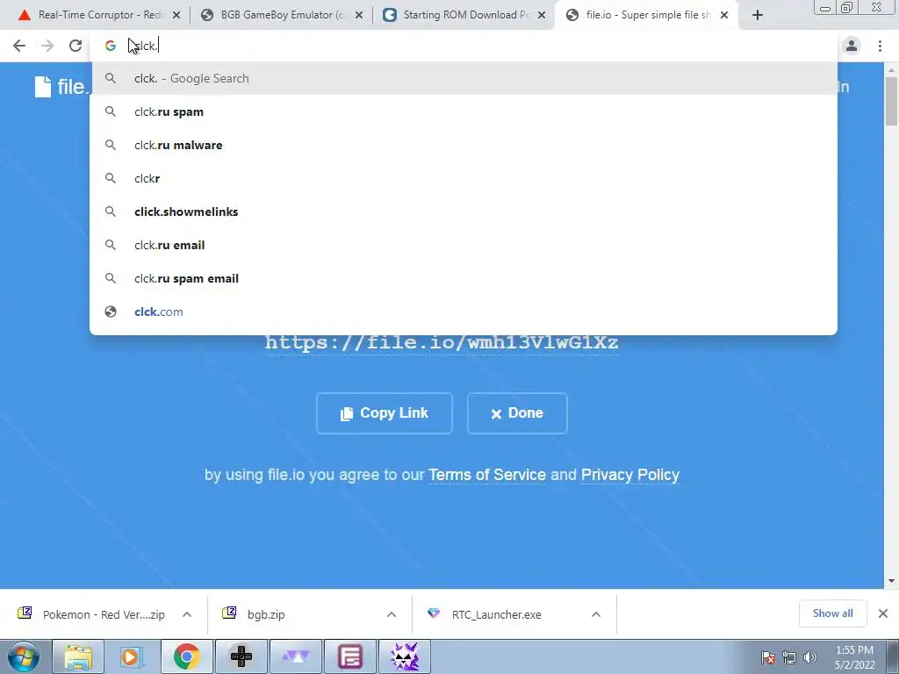Click the generated file.io share link
Screen dimensions: 899x674
pos(442,343)
